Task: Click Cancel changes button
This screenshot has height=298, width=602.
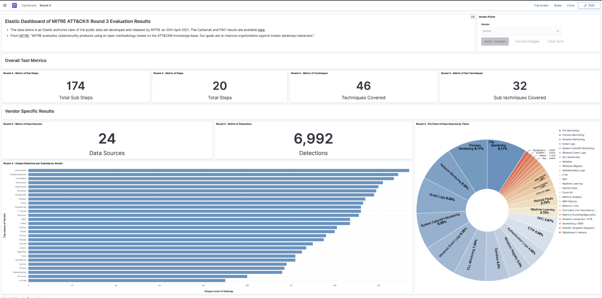Action: pyautogui.click(x=527, y=42)
